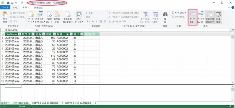
Task: Expand オート SUM dropdown arrow
Action: (x=186, y=13)
